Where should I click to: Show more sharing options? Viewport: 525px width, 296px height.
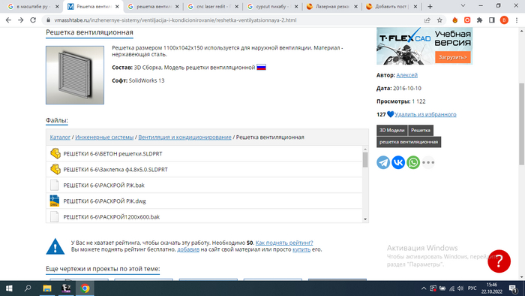[x=428, y=162]
